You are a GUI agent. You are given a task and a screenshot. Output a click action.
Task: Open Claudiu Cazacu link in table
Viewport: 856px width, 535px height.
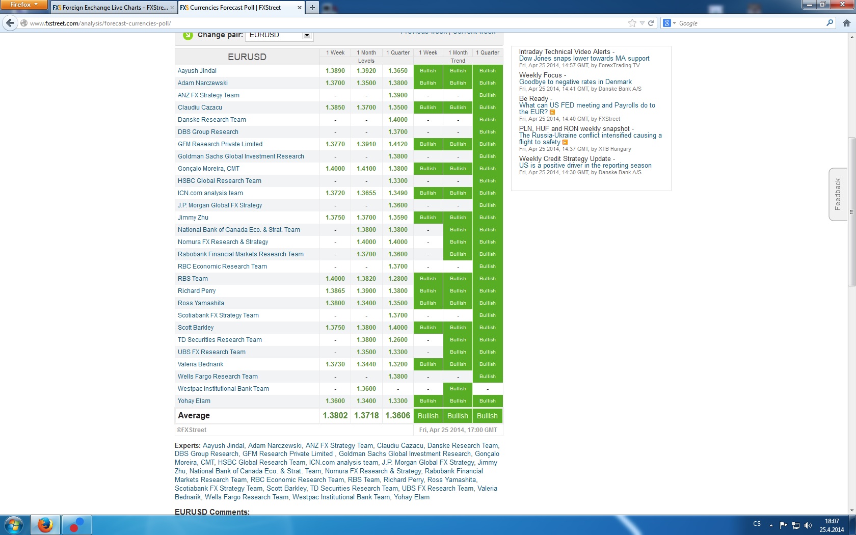coord(200,108)
